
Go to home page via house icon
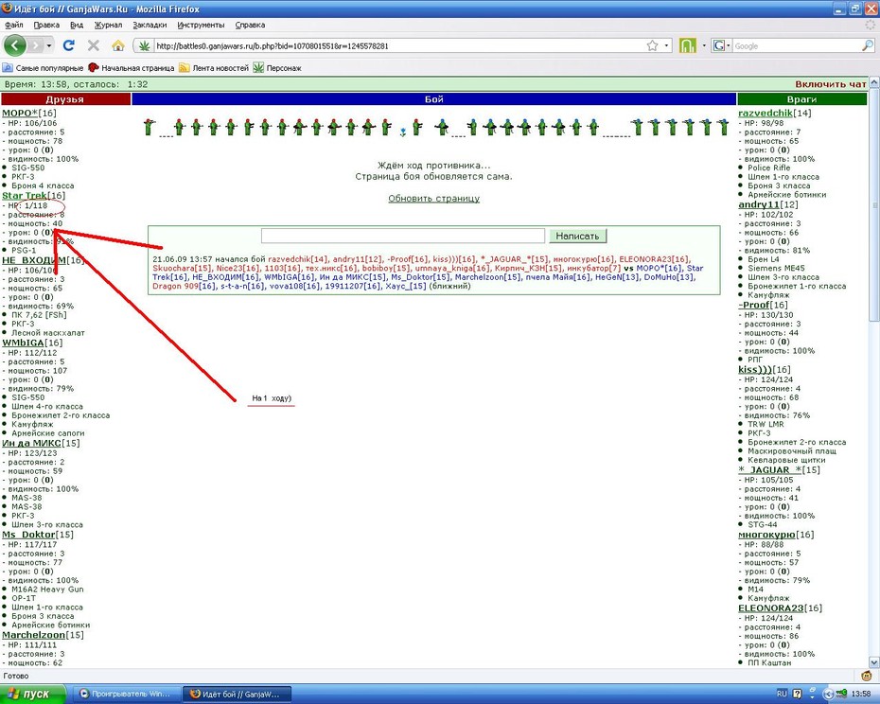[x=118, y=45]
